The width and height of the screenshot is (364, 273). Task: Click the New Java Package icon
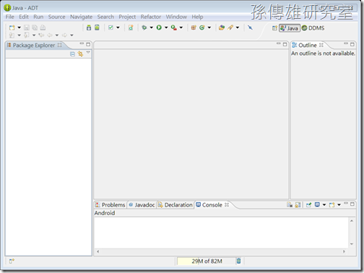click(x=194, y=27)
